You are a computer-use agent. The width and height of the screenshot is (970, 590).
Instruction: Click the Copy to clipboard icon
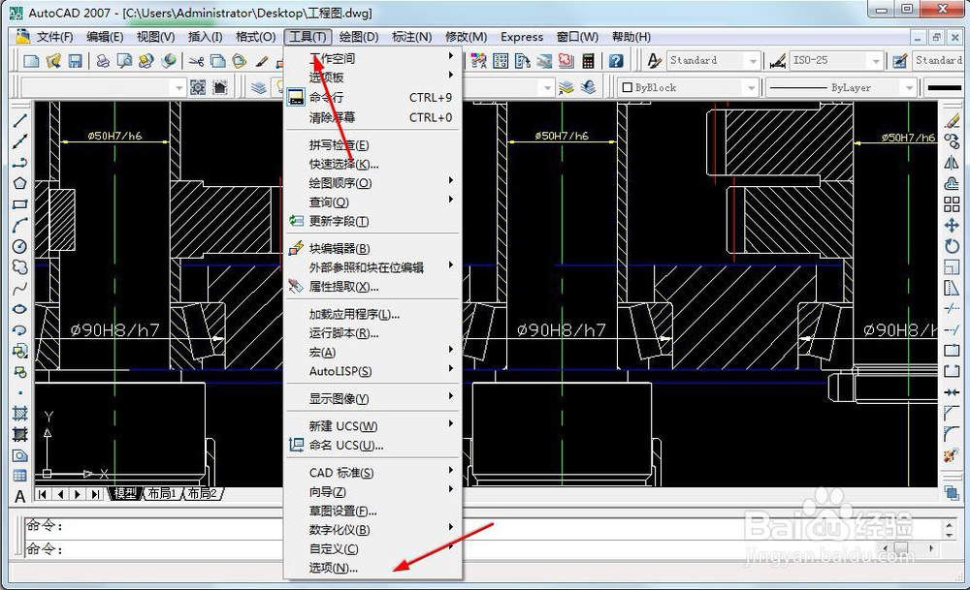pyautogui.click(x=217, y=60)
